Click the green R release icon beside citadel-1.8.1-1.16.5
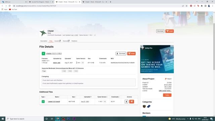This screenshot has width=215, height=121. click(43, 53)
